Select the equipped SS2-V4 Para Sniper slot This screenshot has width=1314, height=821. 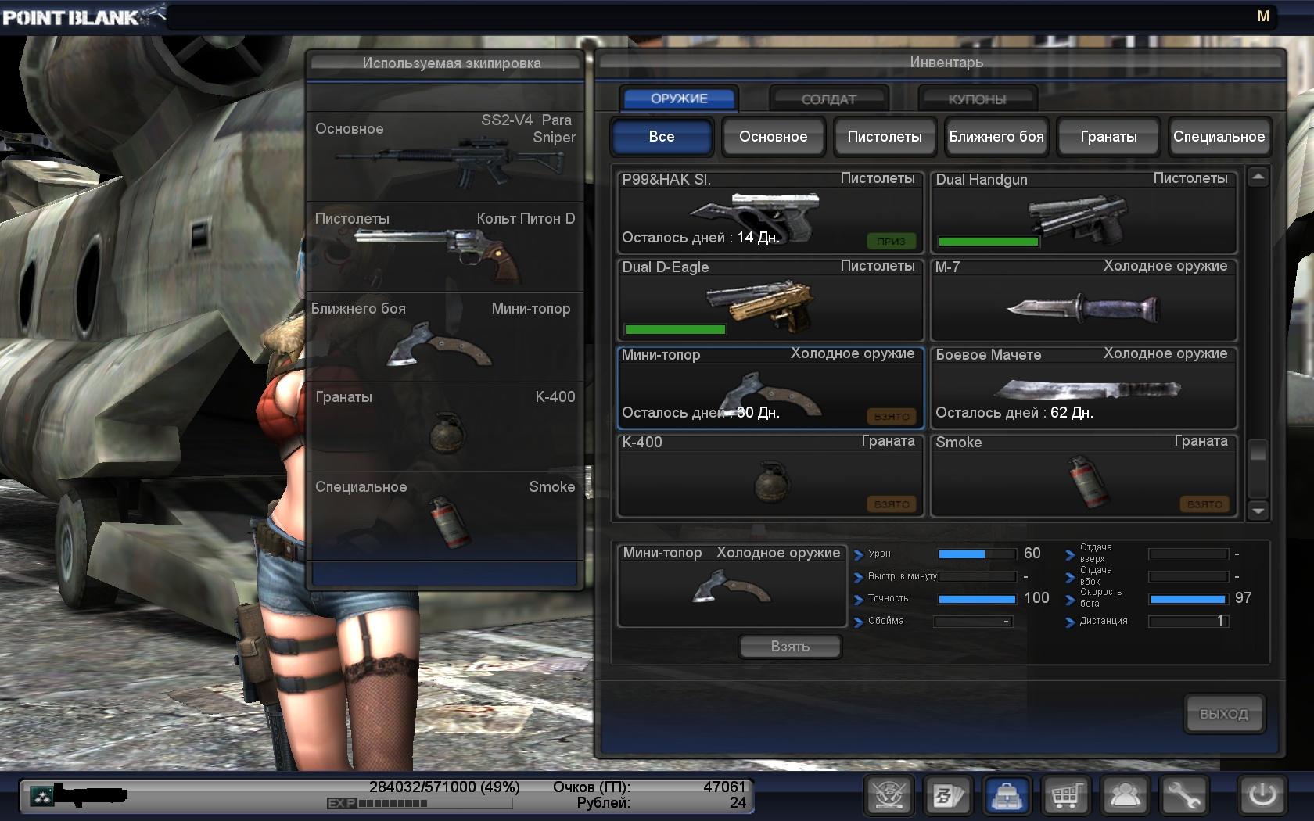pos(444,156)
